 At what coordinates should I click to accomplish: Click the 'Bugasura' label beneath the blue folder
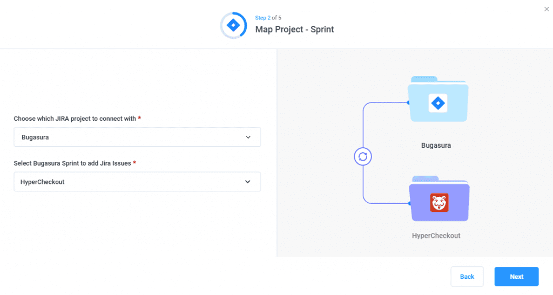[436, 146]
